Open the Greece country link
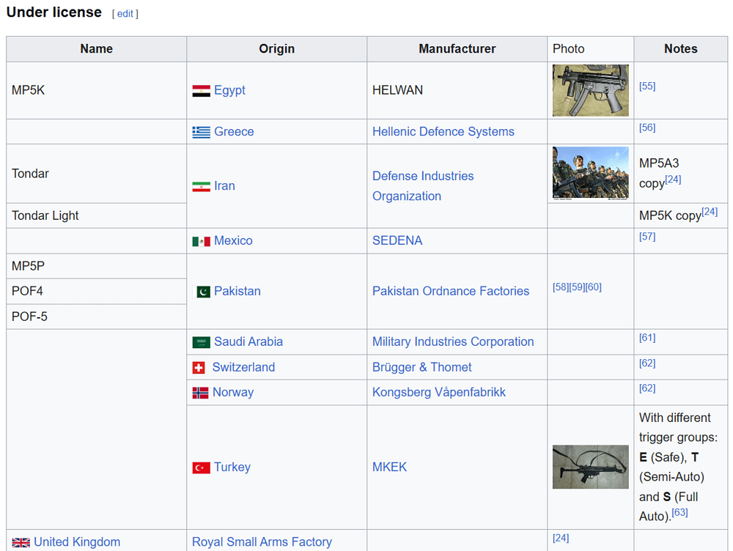The image size is (733, 551). [x=234, y=131]
